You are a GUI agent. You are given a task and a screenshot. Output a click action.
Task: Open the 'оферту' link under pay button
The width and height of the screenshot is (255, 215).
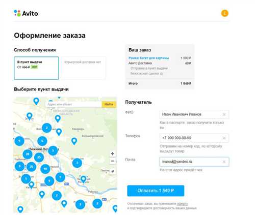(182, 203)
